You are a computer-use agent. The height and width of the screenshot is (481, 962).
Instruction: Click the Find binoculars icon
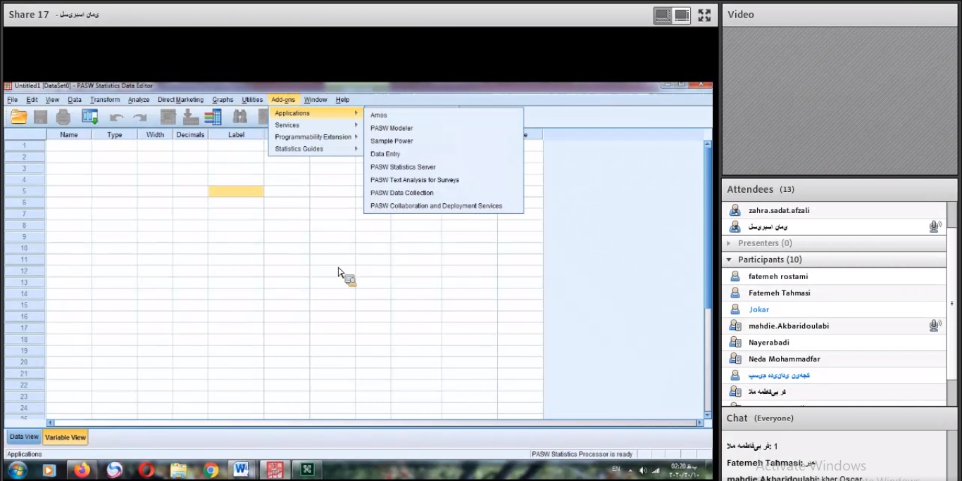[x=240, y=117]
